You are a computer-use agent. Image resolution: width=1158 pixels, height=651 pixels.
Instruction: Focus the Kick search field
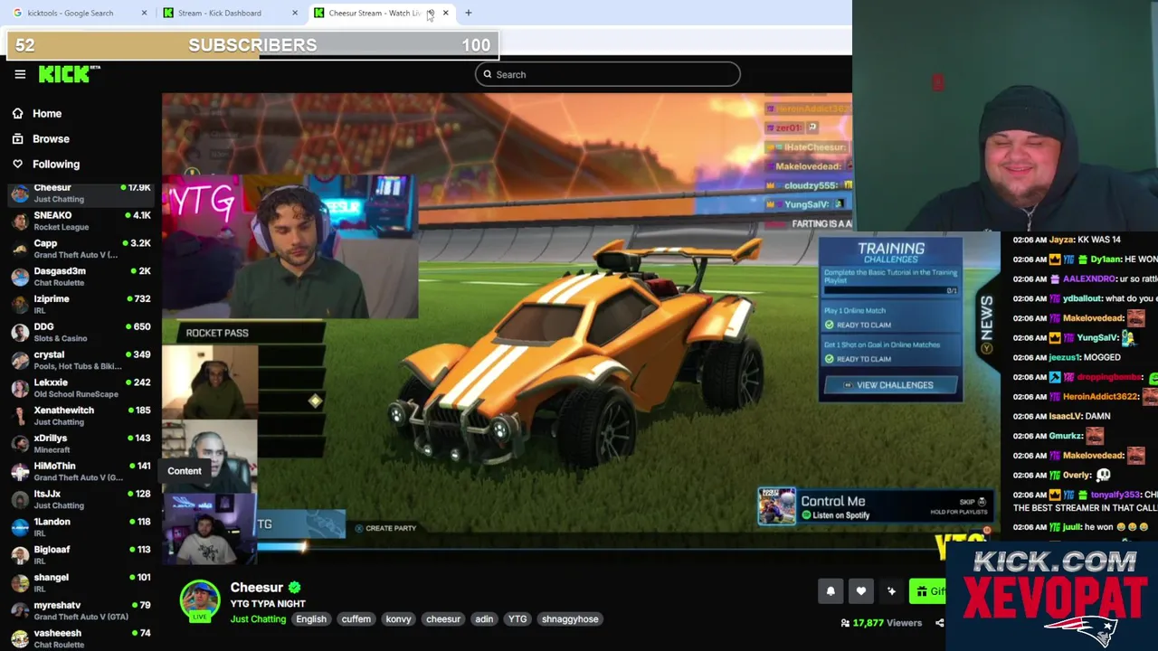[x=607, y=74]
